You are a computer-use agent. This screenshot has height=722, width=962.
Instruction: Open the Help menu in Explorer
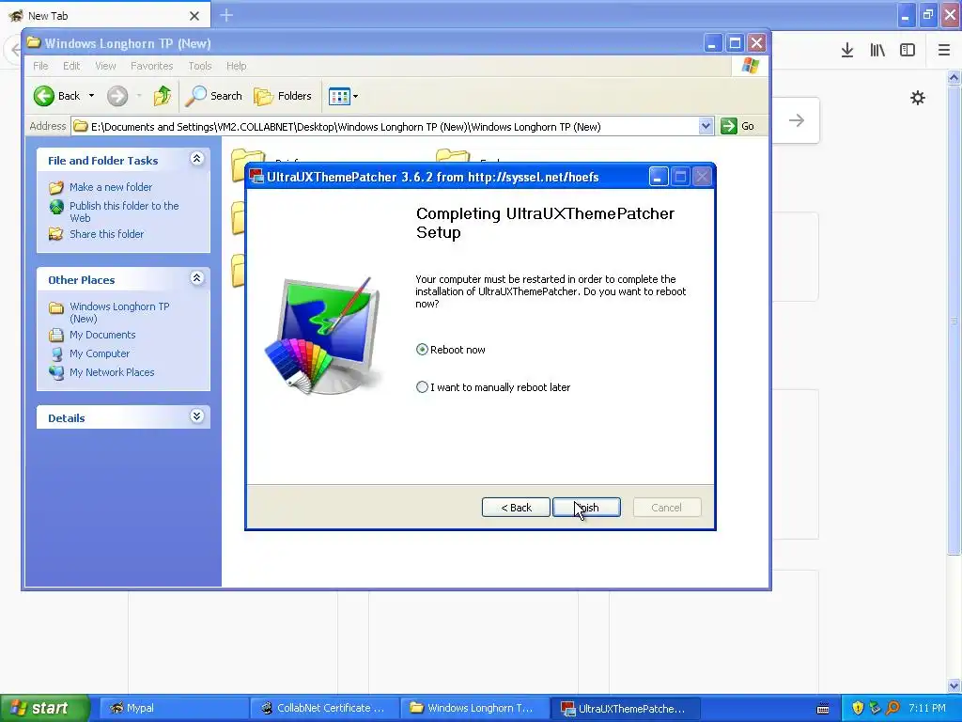pos(236,66)
